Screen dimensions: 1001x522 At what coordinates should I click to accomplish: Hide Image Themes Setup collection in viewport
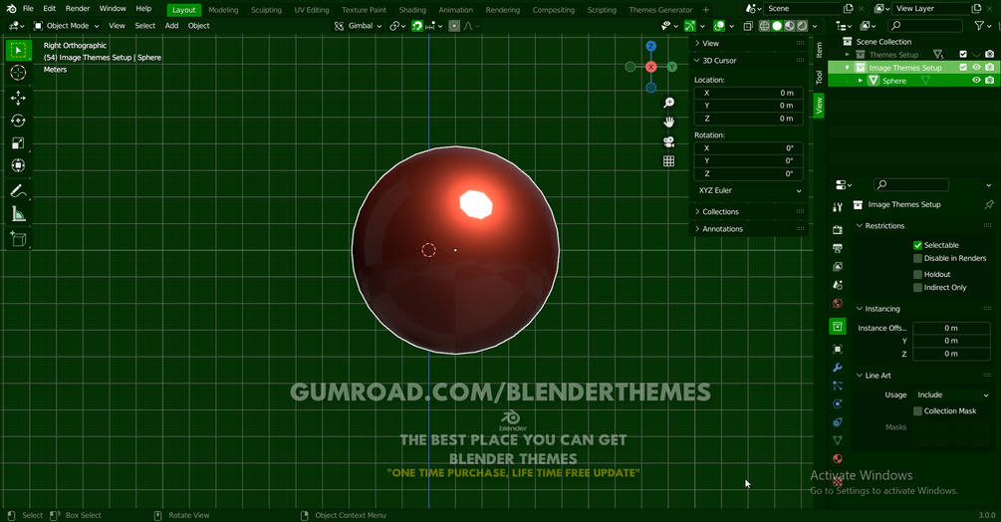click(x=976, y=67)
